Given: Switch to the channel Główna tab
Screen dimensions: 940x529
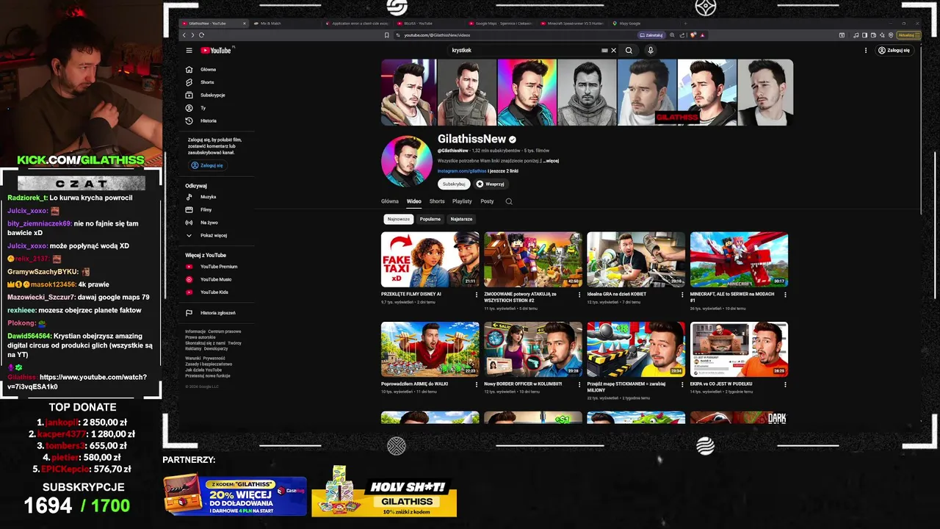Looking at the screenshot, I should pyautogui.click(x=390, y=201).
